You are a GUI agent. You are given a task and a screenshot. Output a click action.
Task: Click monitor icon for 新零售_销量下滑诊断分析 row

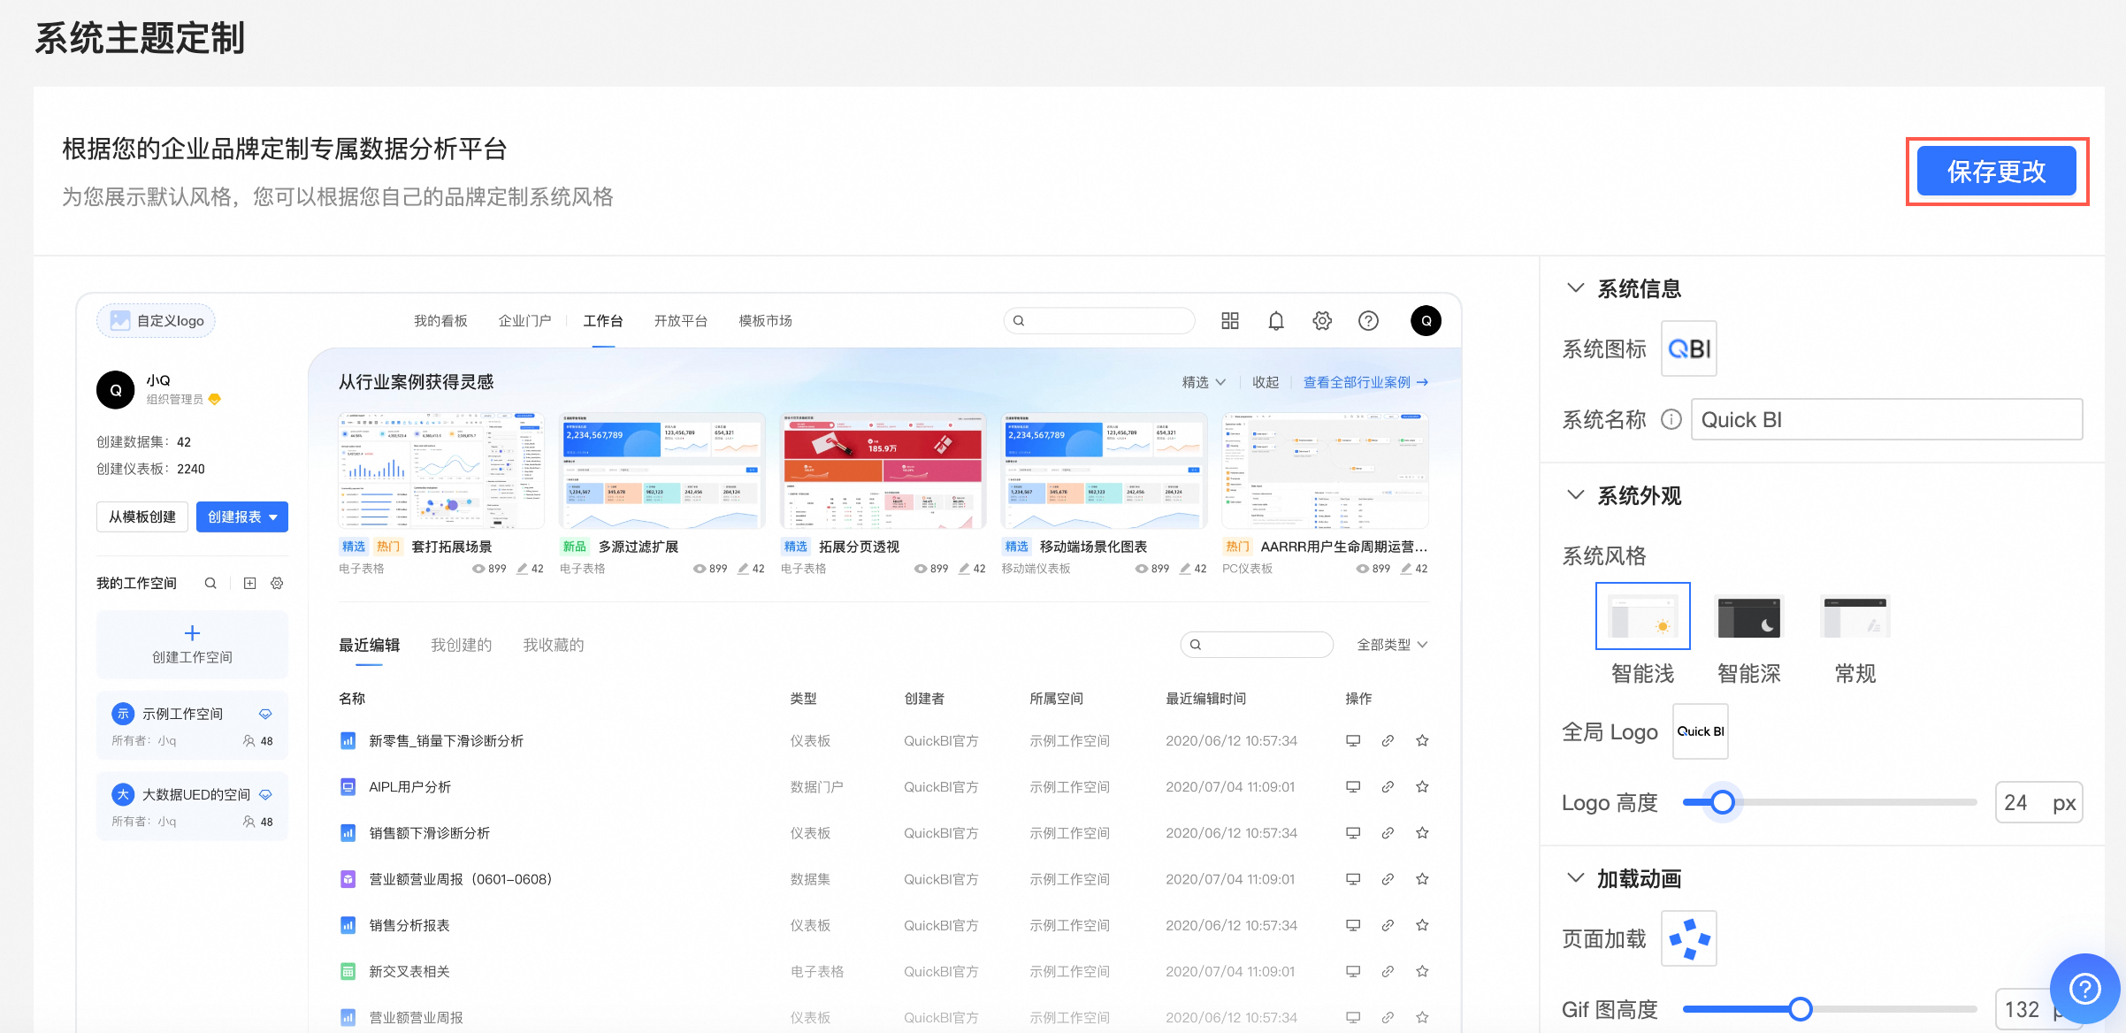tap(1352, 740)
